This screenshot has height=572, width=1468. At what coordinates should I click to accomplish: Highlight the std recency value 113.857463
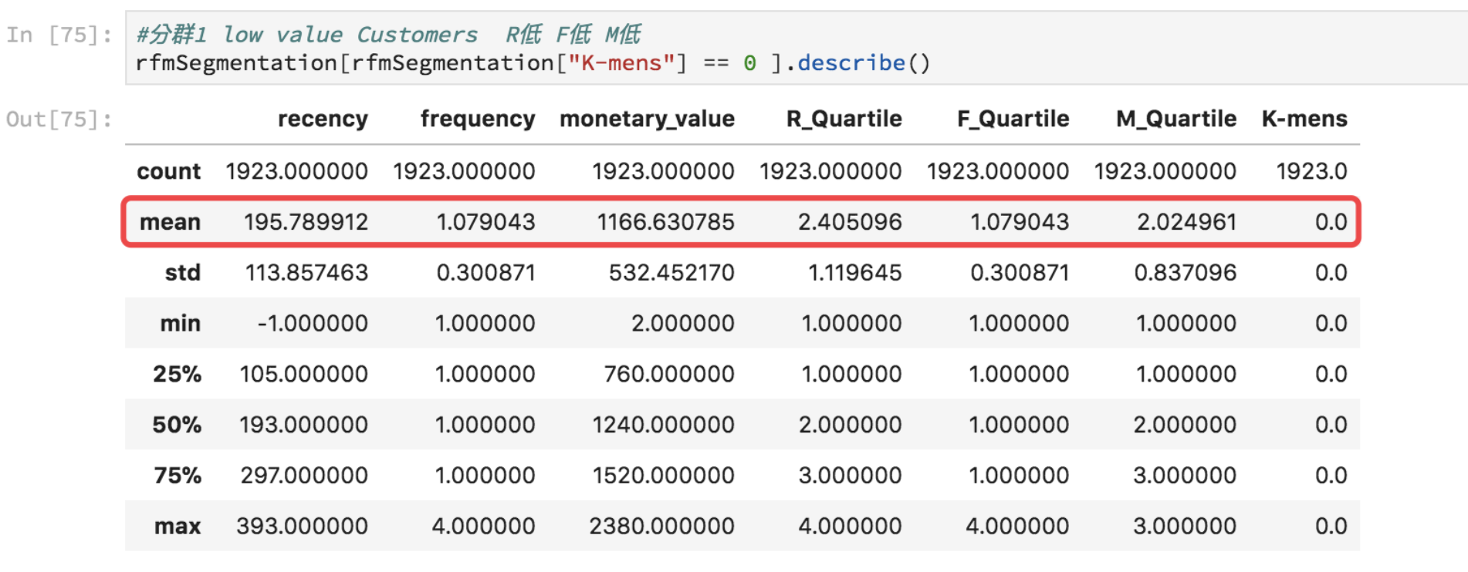[306, 273]
